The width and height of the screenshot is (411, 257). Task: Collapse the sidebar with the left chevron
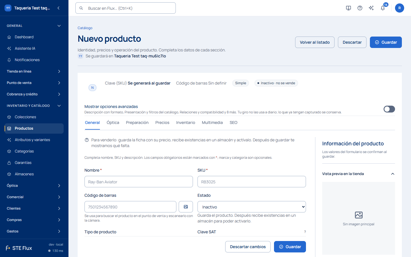click(x=59, y=8)
